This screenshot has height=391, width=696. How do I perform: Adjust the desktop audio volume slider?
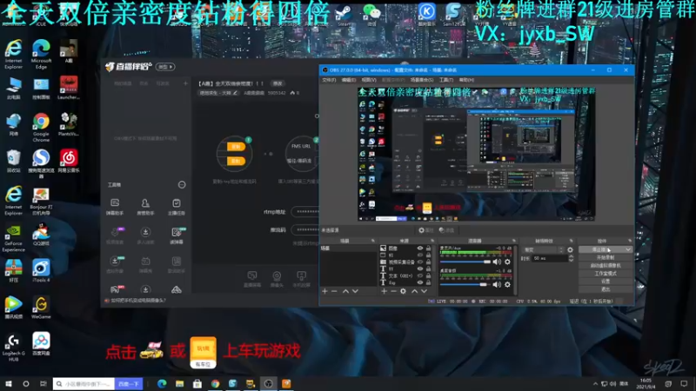click(x=465, y=285)
